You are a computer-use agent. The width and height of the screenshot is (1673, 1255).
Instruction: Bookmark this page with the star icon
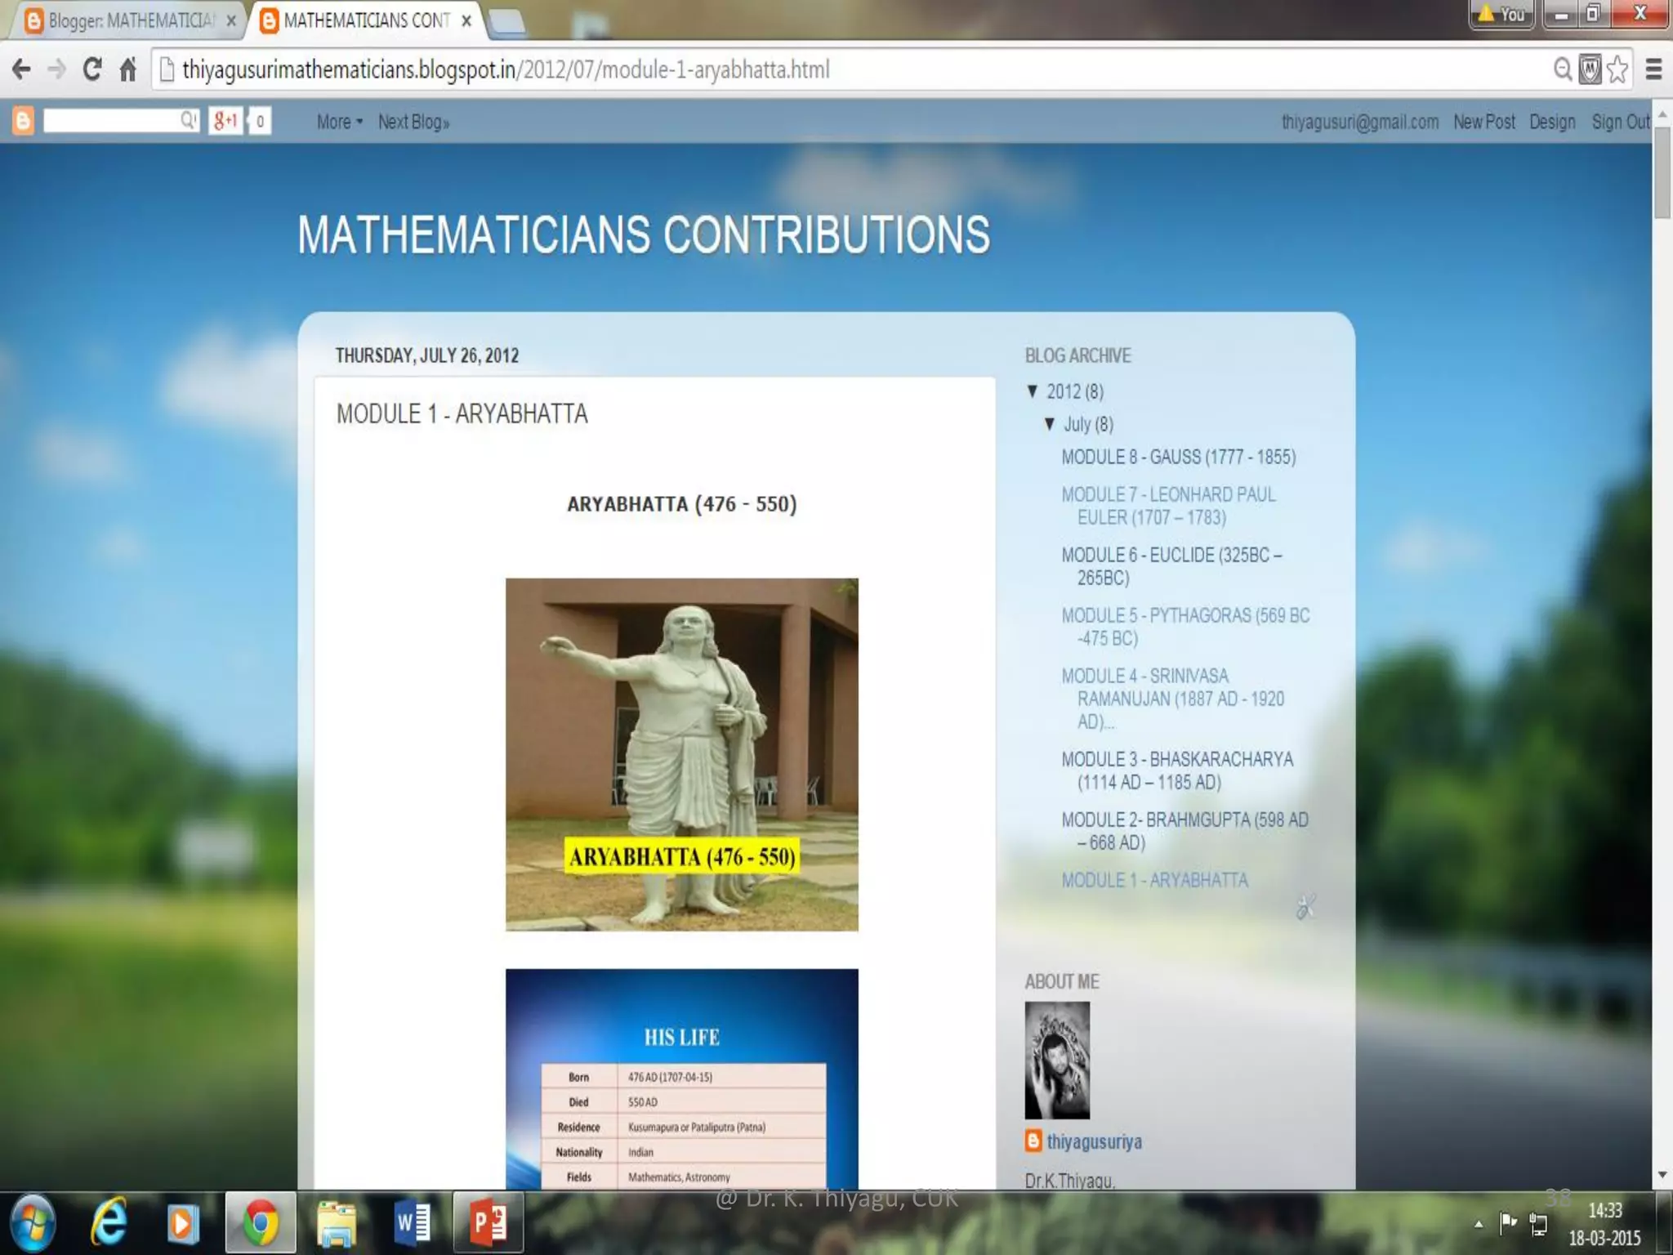click(1617, 69)
